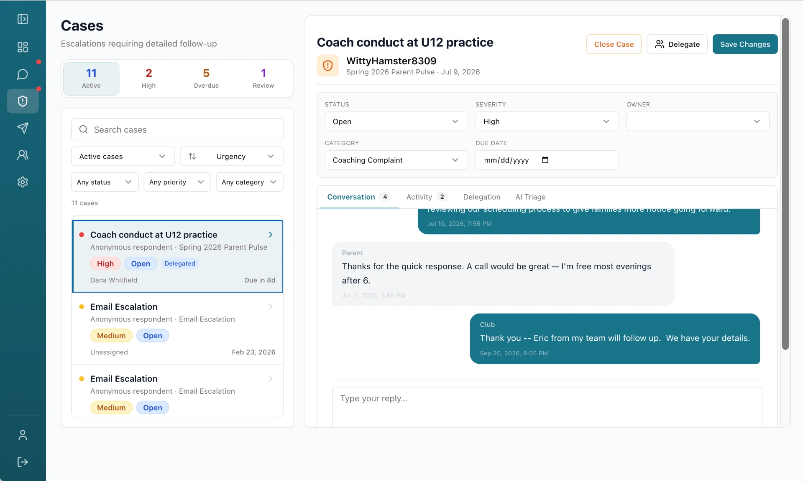Click the orange shield case badge icon
The width and height of the screenshot is (803, 481).
(x=328, y=66)
